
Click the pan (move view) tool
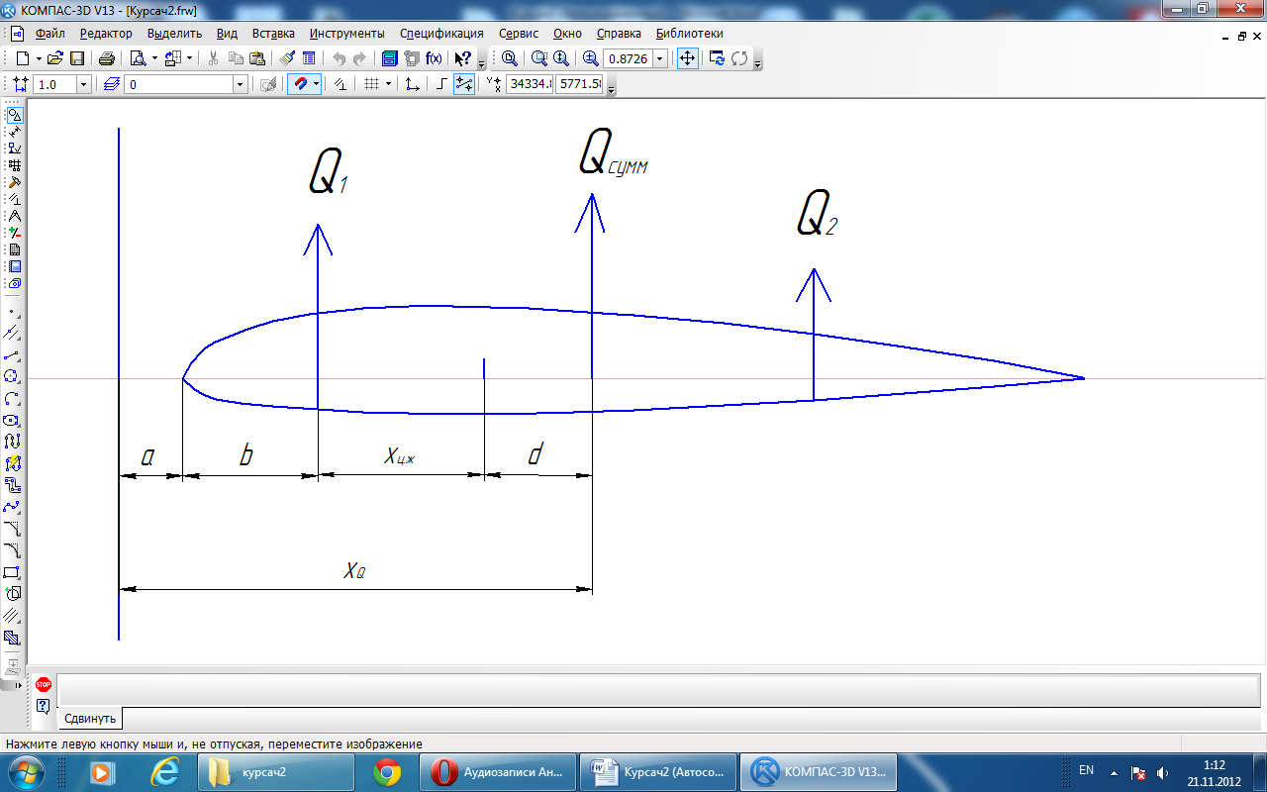point(687,58)
